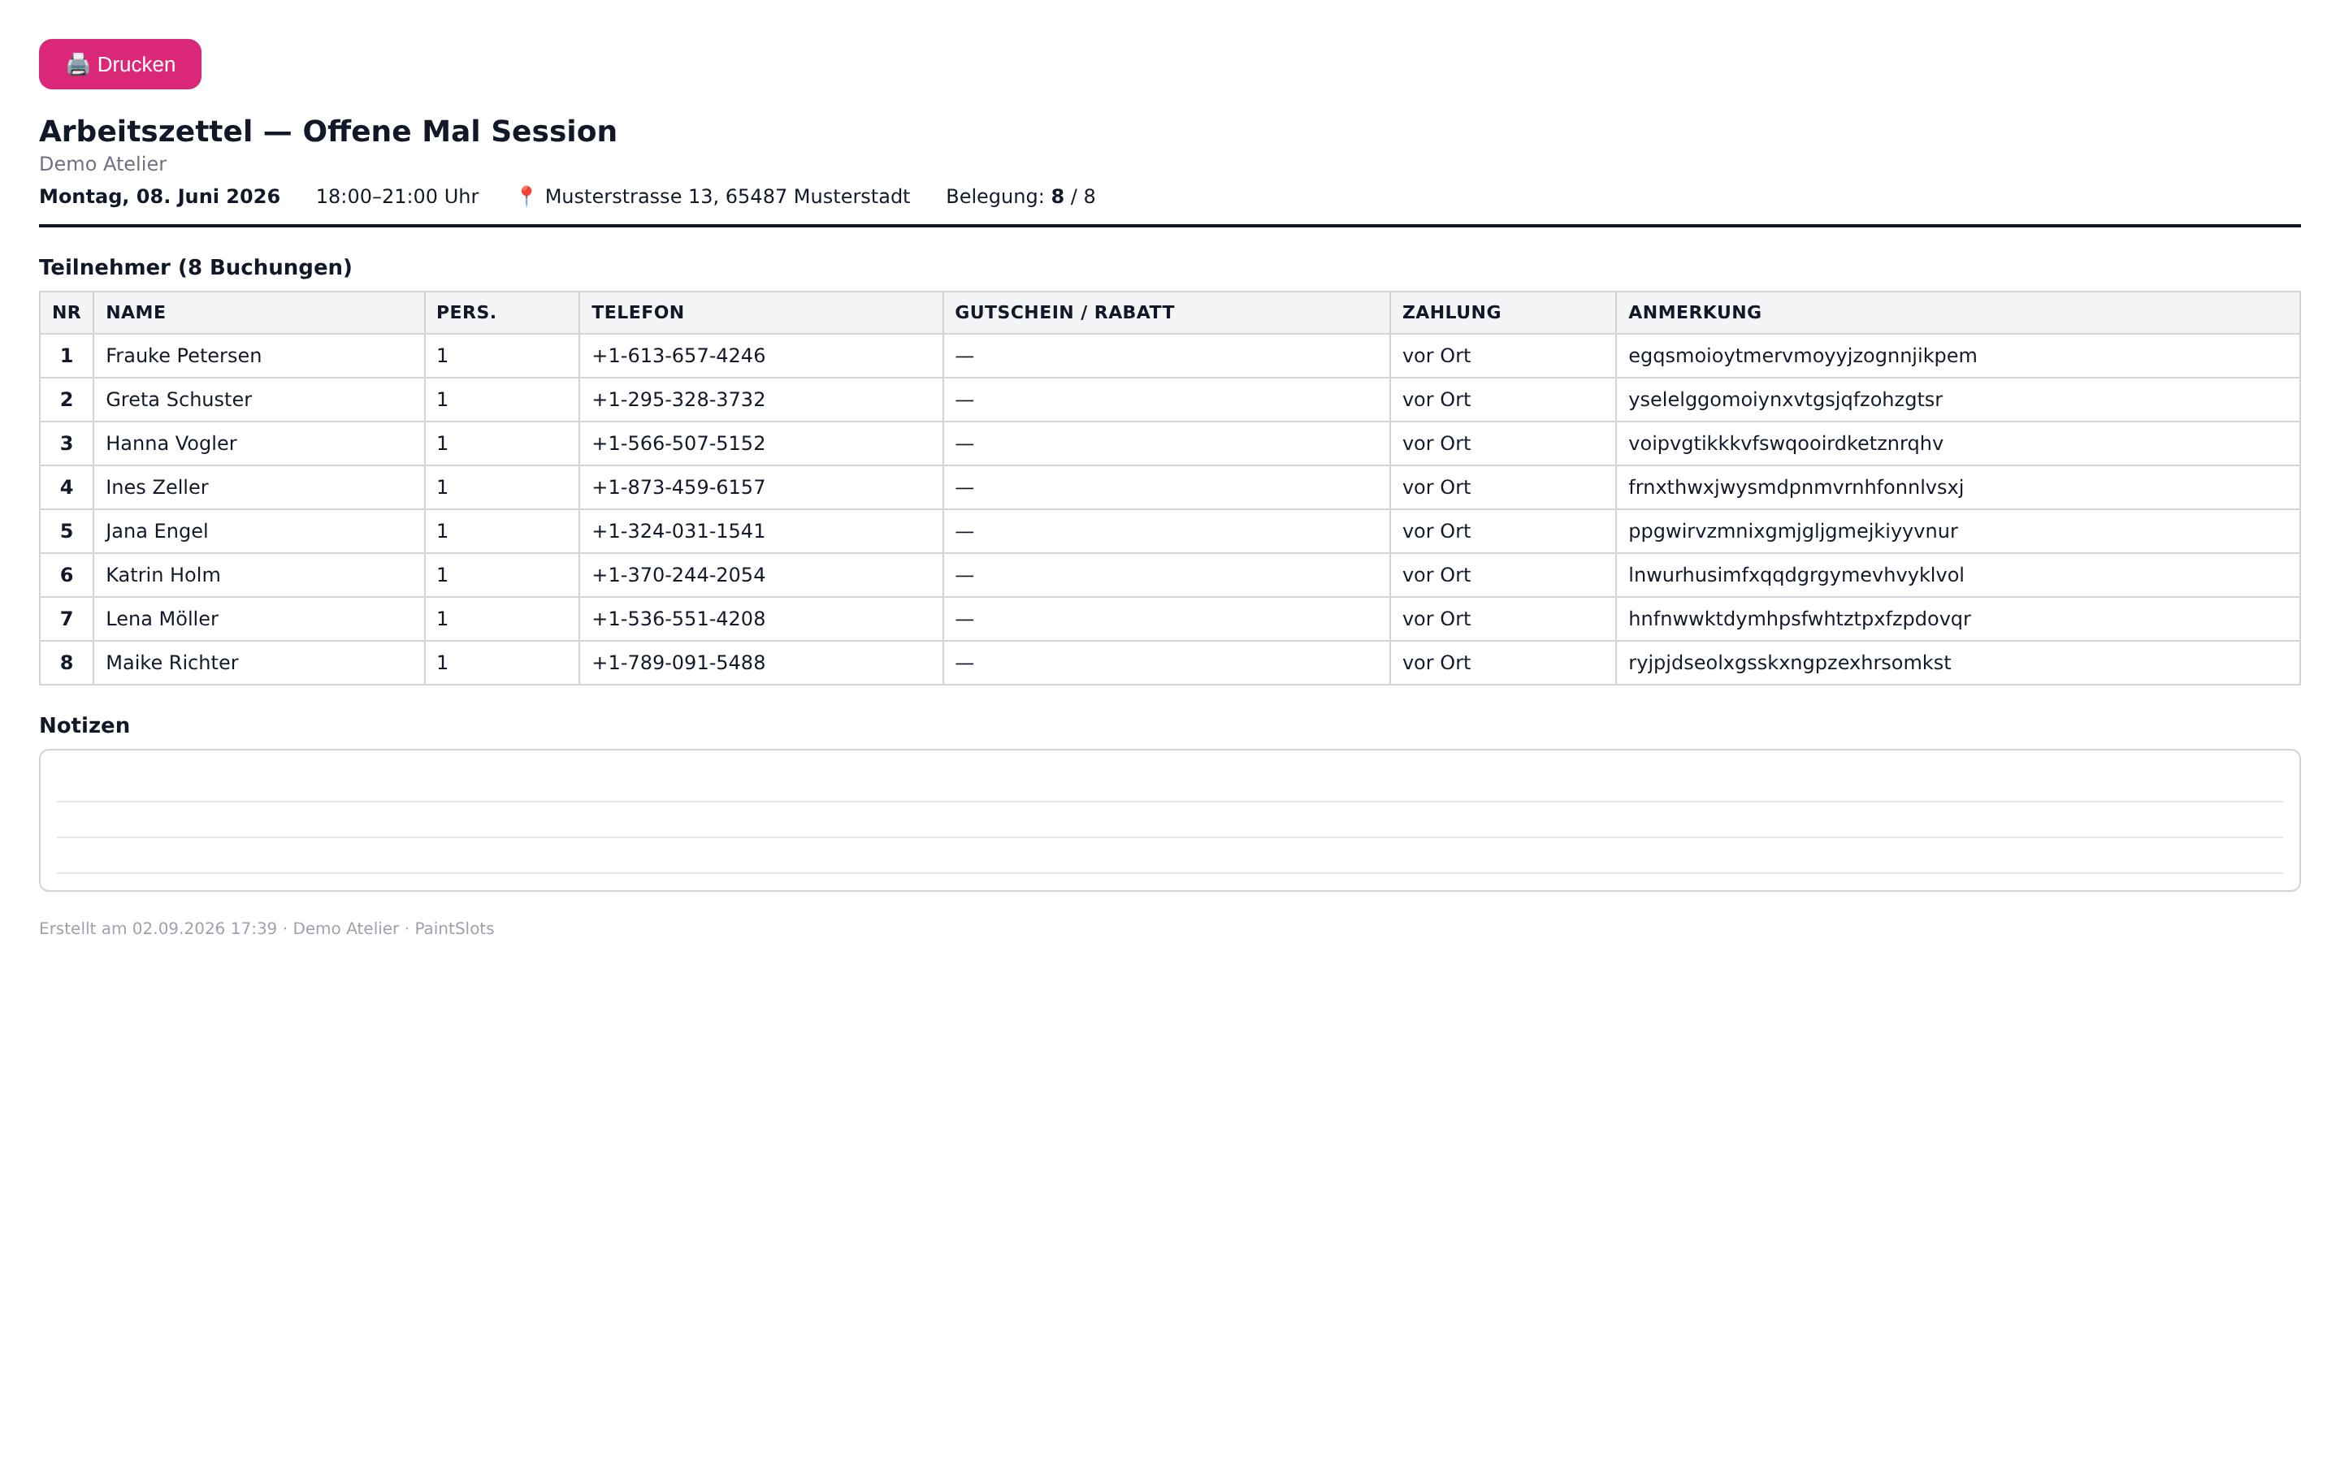The width and height of the screenshot is (2340, 1462).
Task: Click phone number +1-370-244-2054
Action: pos(678,575)
